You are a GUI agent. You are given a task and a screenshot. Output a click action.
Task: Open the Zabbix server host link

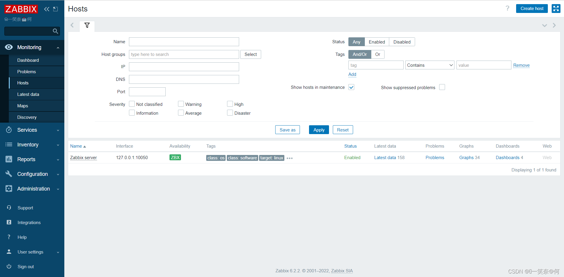83,158
